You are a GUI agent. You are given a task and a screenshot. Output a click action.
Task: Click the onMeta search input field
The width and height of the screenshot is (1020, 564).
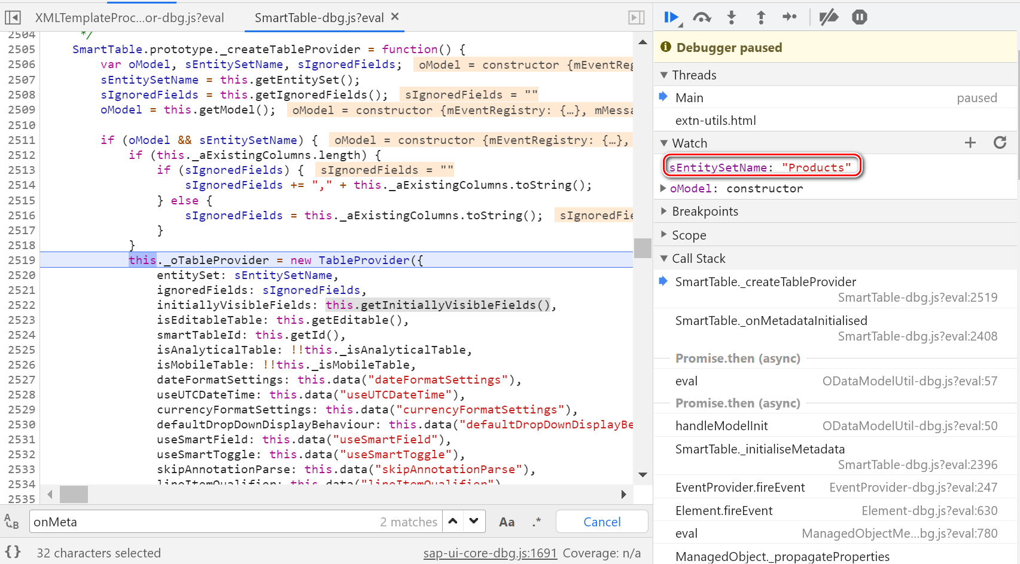[203, 522]
